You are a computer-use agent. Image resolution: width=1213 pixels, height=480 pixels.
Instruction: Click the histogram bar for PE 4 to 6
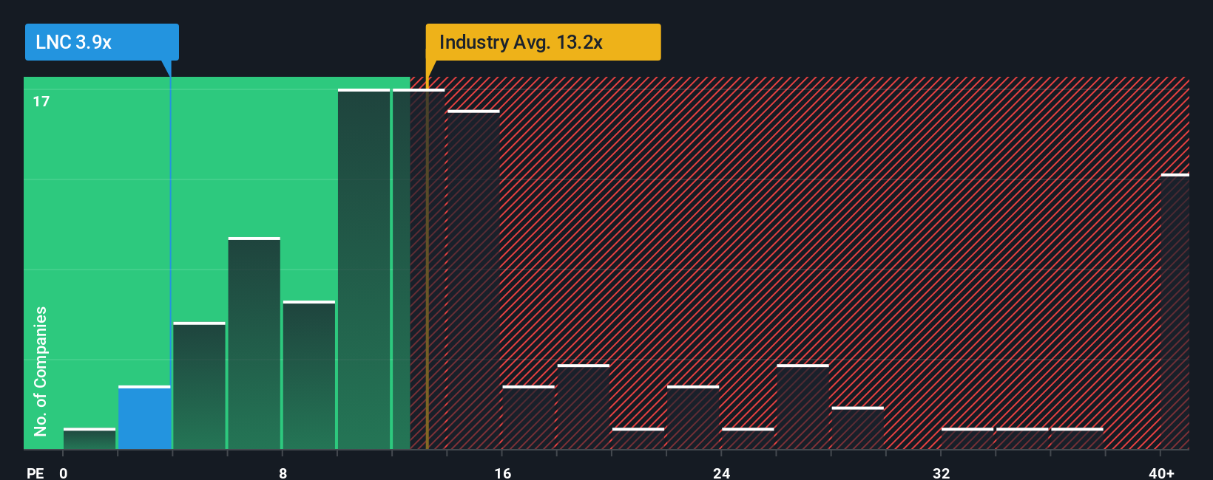point(199,385)
